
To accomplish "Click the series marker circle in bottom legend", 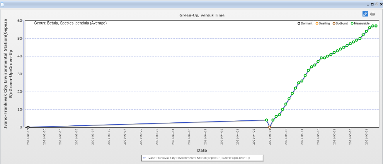I will [144, 158].
